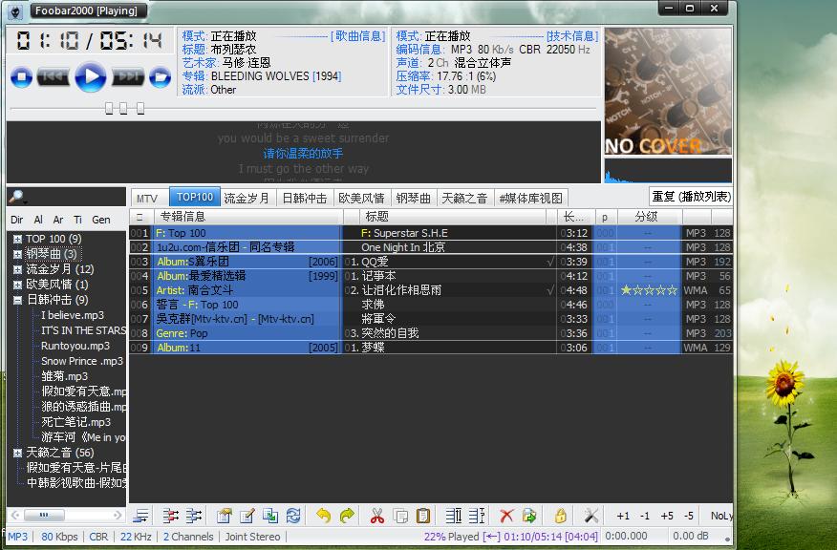This screenshot has height=550, width=837.
Task: Click the list icon with dashed line
Action: (x=477, y=516)
